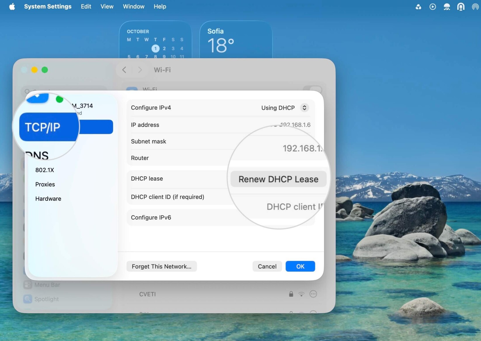481x341 pixels.
Task: Click the Configure IPv6 row
Action: tap(221, 217)
